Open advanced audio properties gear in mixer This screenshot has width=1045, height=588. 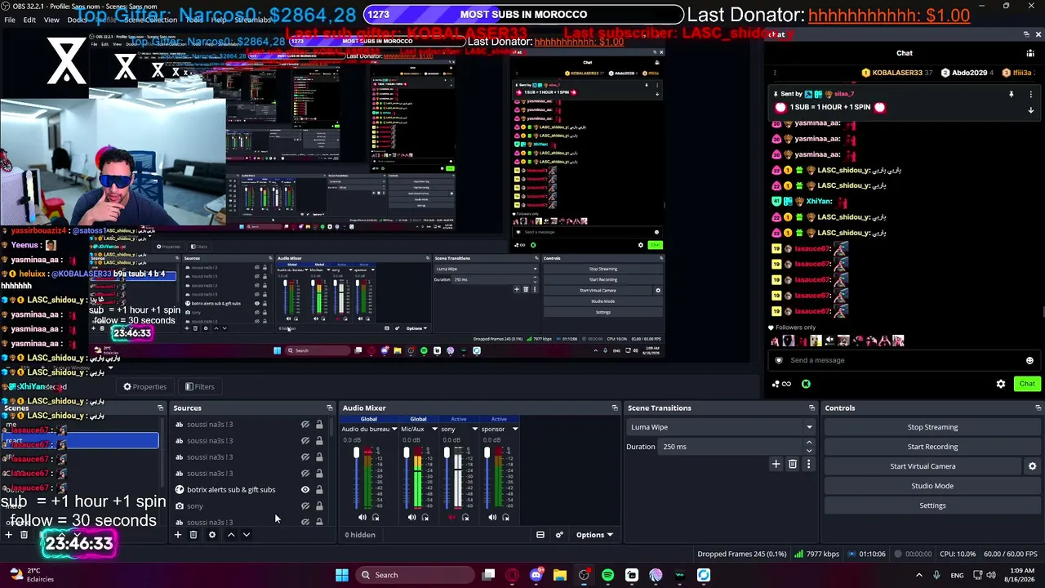559,535
